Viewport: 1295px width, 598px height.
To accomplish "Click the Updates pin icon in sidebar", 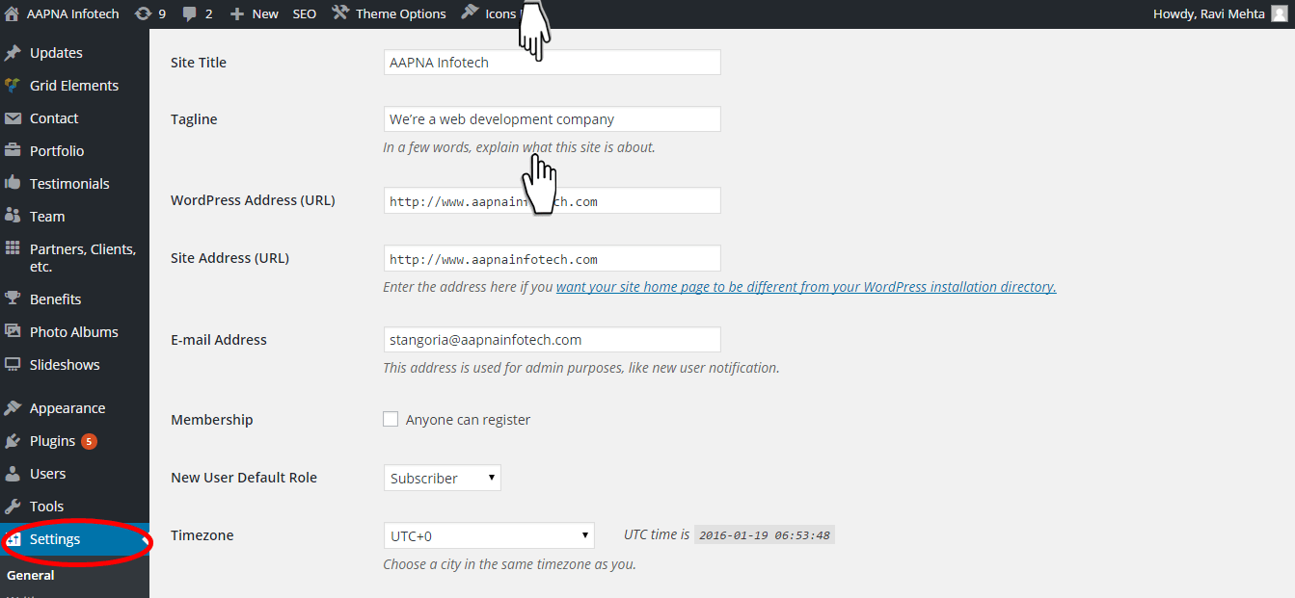I will pos(13,53).
